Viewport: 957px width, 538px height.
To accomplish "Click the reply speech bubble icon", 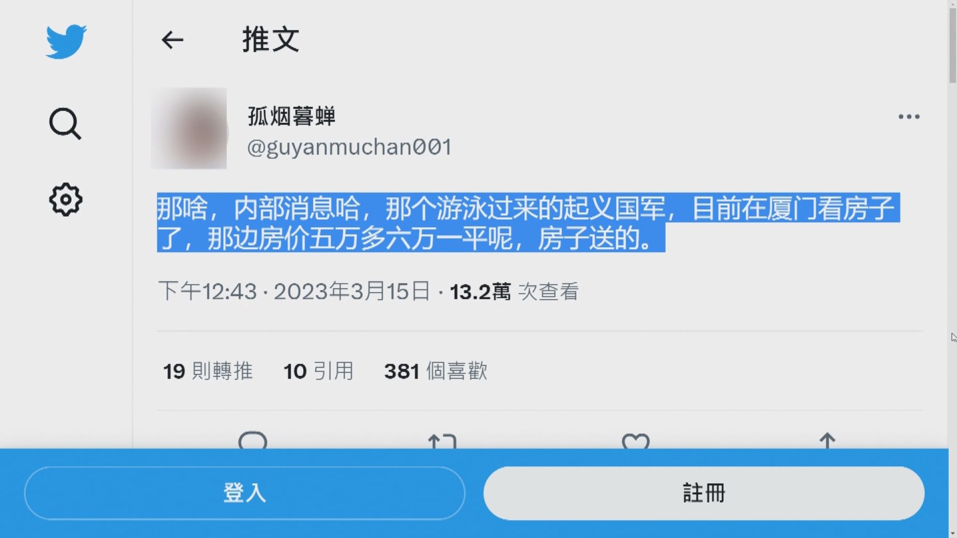I will pyautogui.click(x=253, y=440).
